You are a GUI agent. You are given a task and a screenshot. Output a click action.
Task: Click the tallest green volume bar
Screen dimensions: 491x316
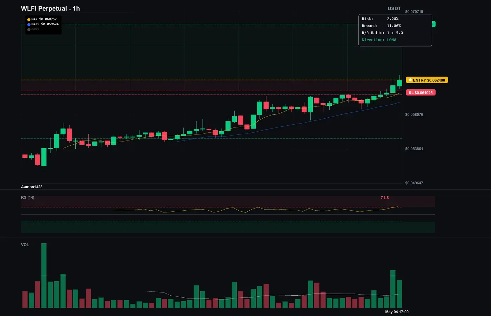(x=44, y=276)
